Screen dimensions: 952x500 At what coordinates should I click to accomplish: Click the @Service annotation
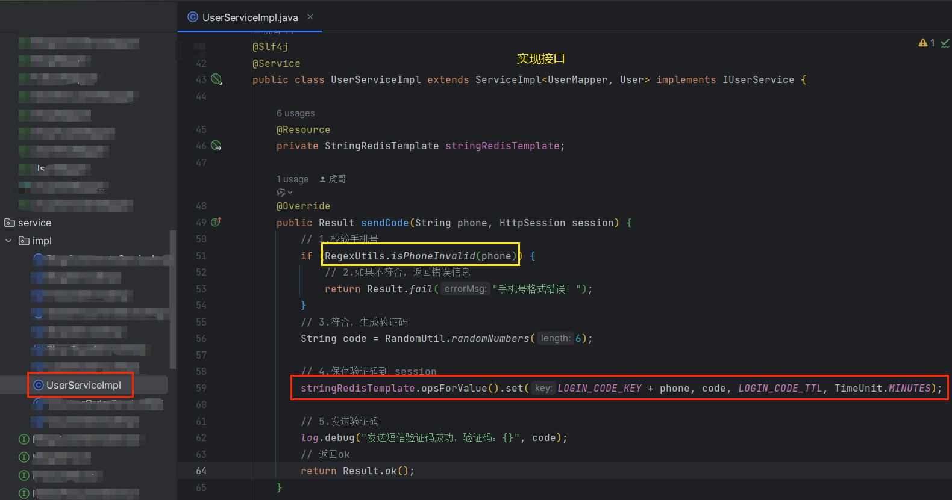[277, 63]
